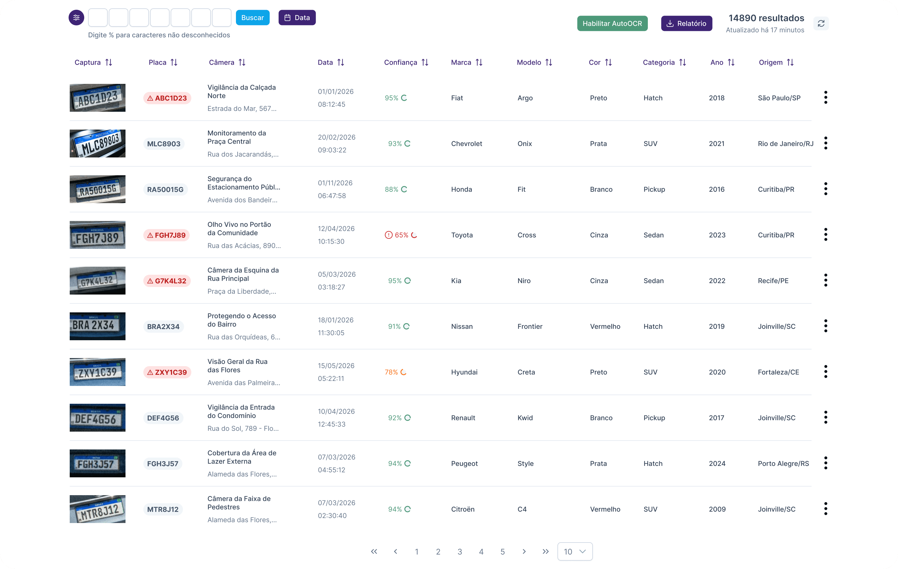Click the retry icon next to 65% confidence
This screenshot has height=569, width=898.
pos(414,235)
